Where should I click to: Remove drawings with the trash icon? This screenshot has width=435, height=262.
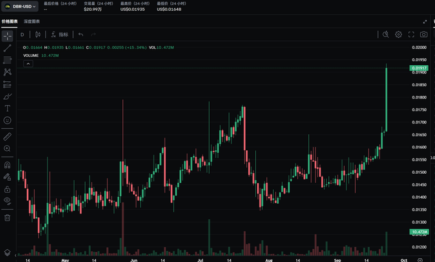click(x=8, y=218)
